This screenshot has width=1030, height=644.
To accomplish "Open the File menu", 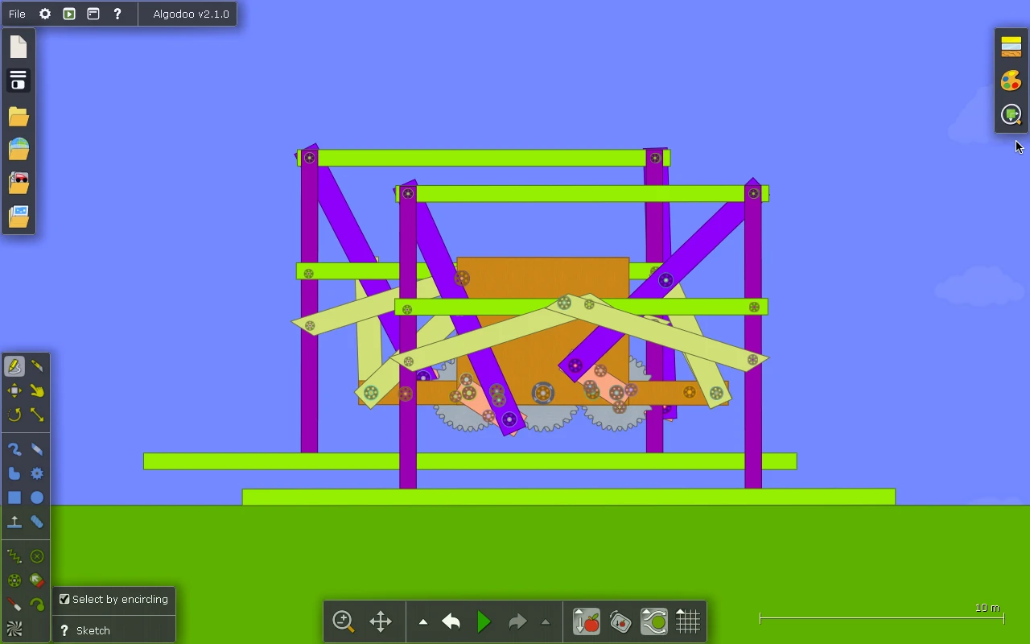I will (17, 14).
